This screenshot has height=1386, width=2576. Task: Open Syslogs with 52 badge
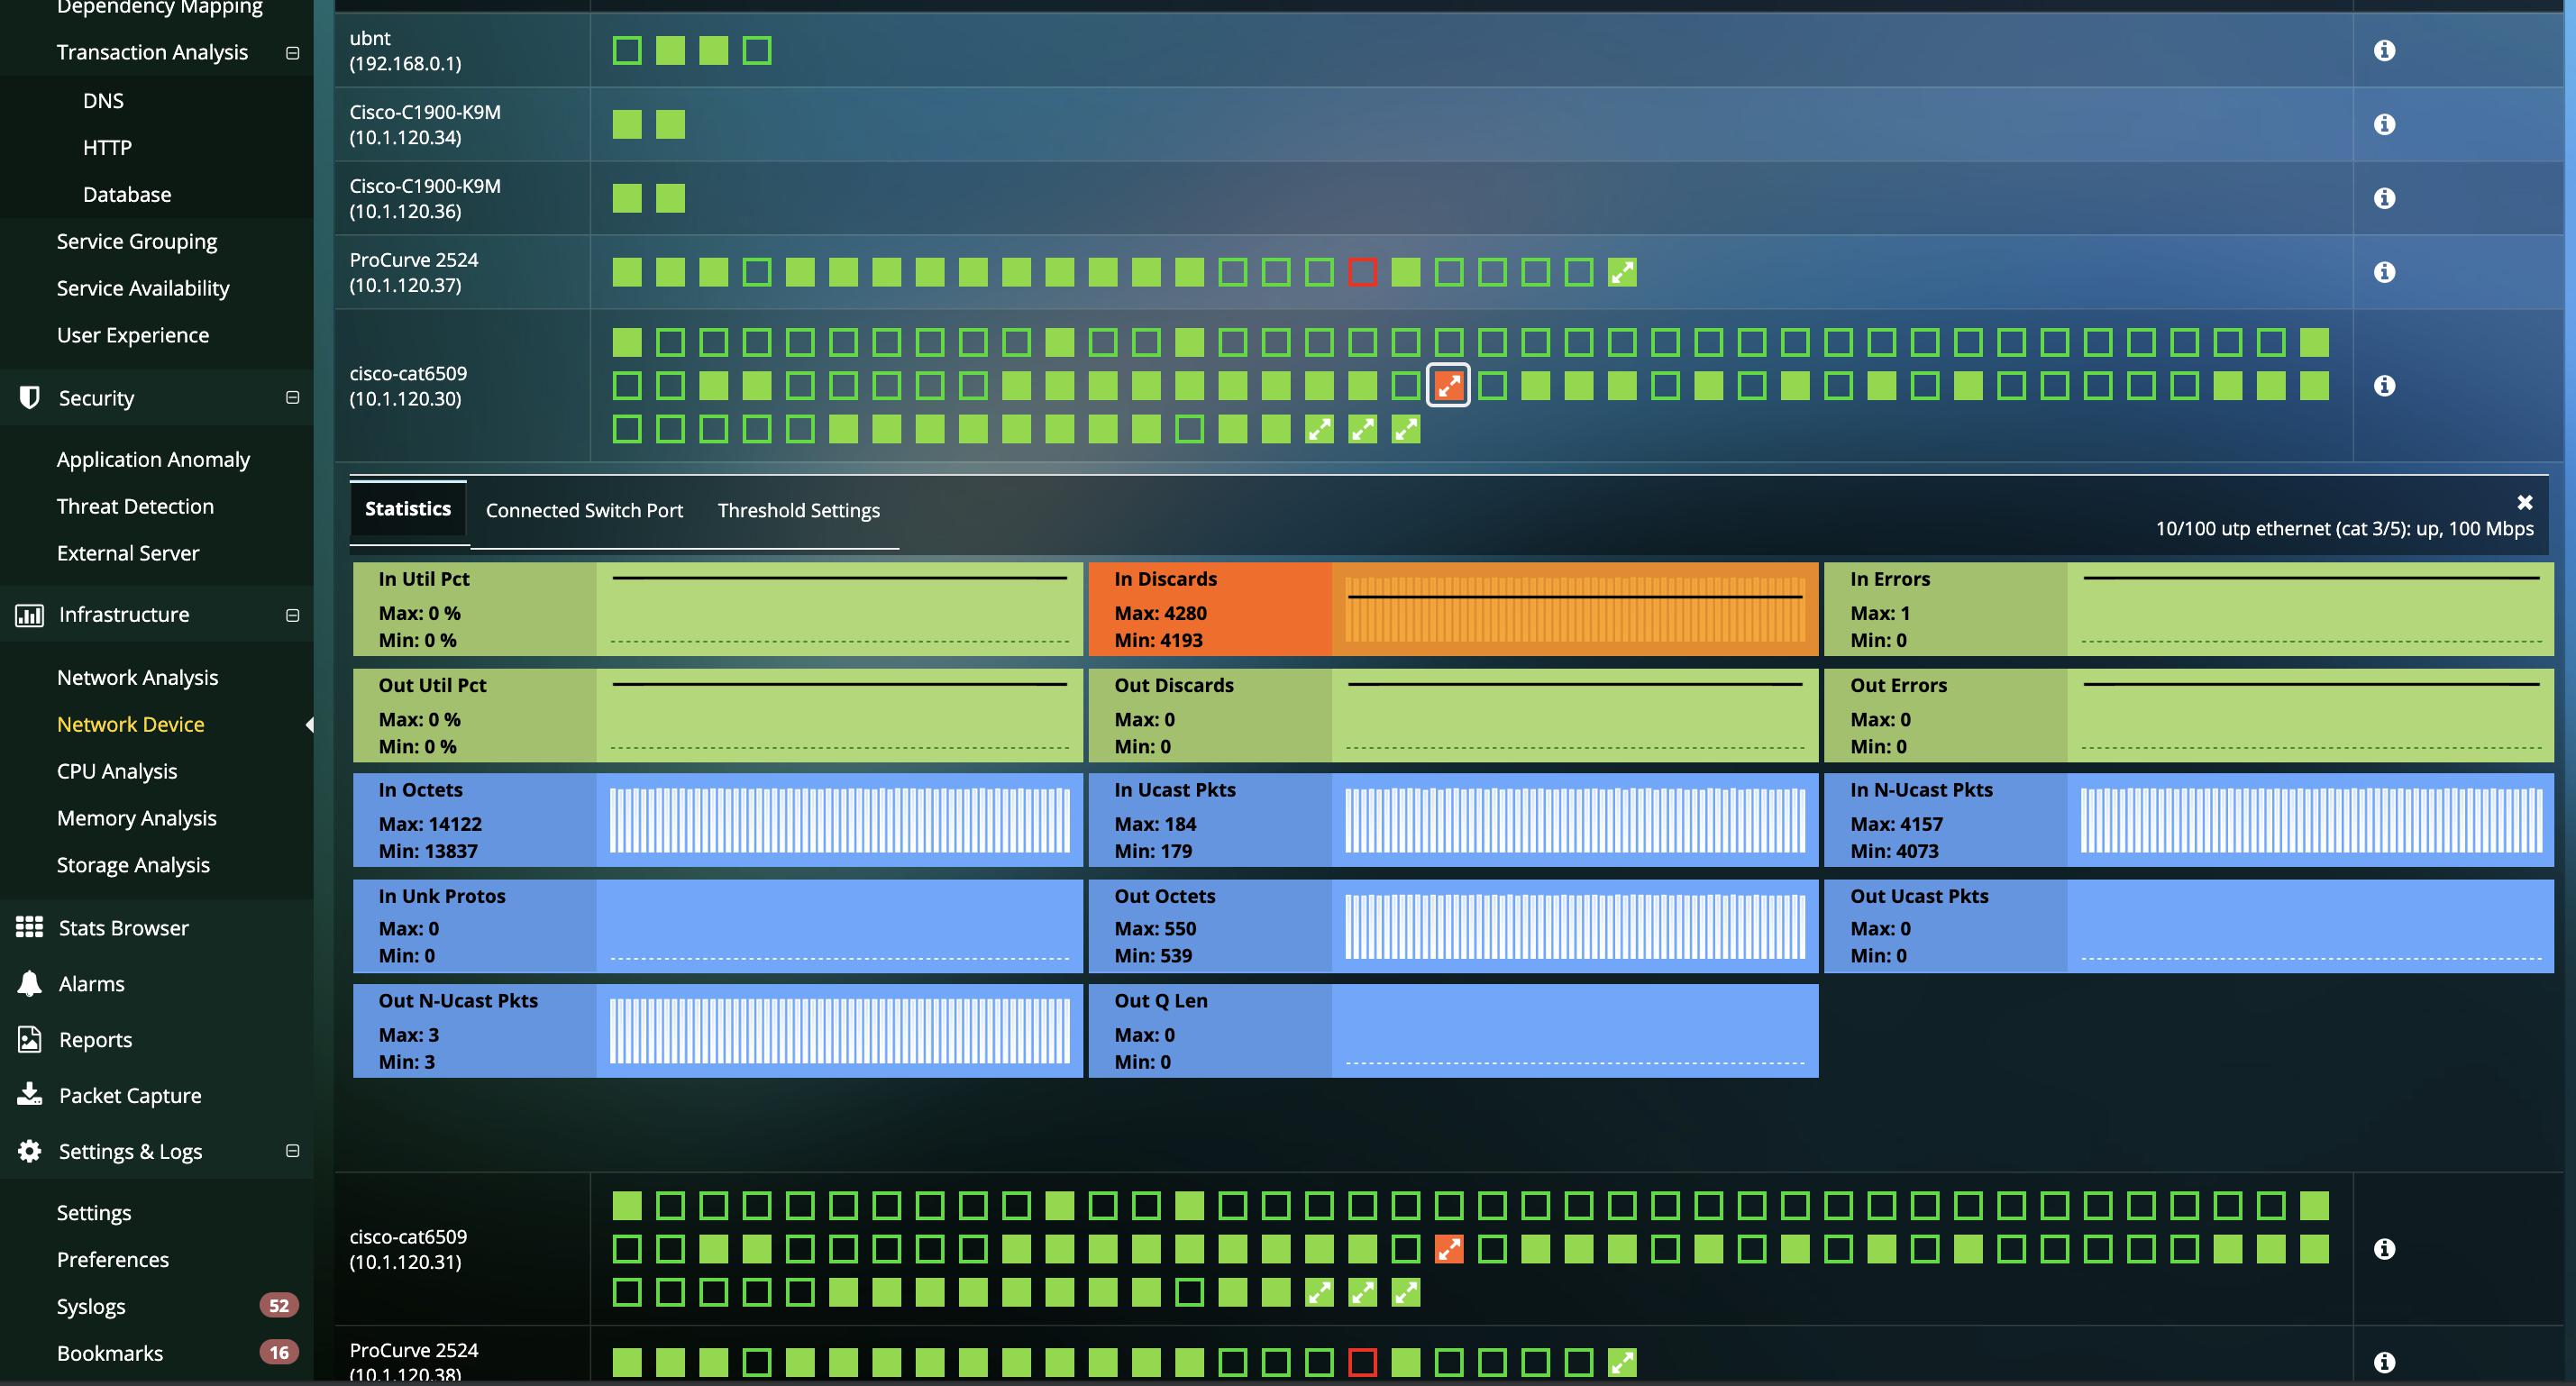[x=91, y=1306]
